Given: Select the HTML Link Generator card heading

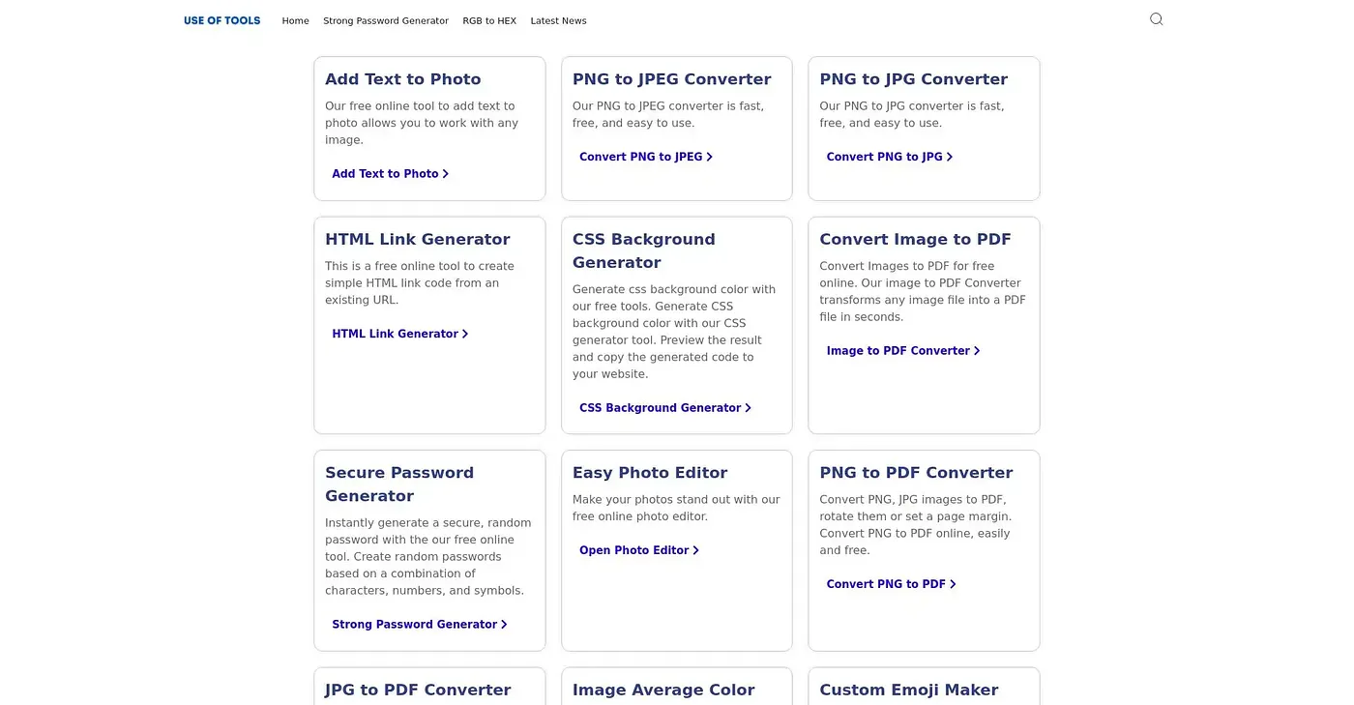Looking at the screenshot, I should coord(417,239).
